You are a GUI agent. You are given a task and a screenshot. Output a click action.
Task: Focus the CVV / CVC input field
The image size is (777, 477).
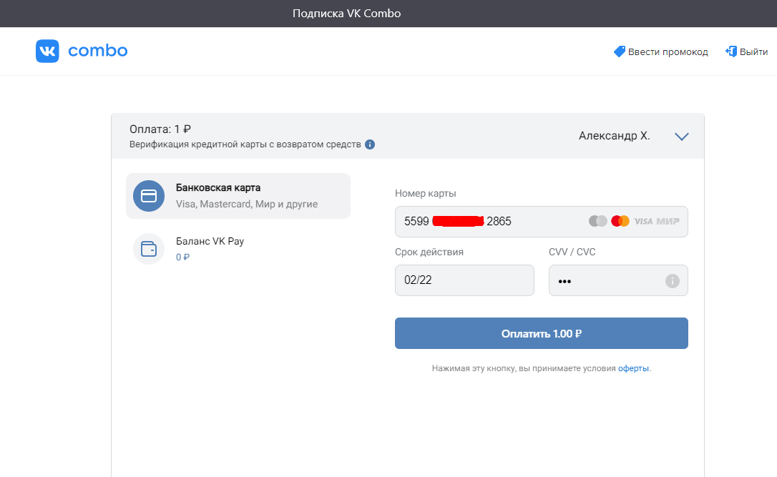tap(618, 280)
